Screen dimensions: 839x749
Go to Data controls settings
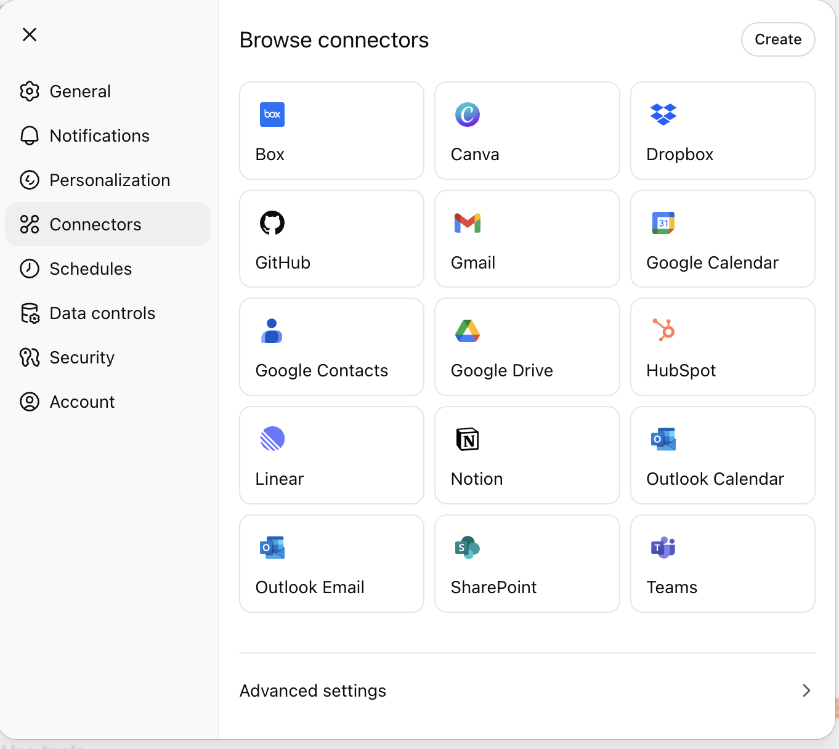(x=102, y=313)
